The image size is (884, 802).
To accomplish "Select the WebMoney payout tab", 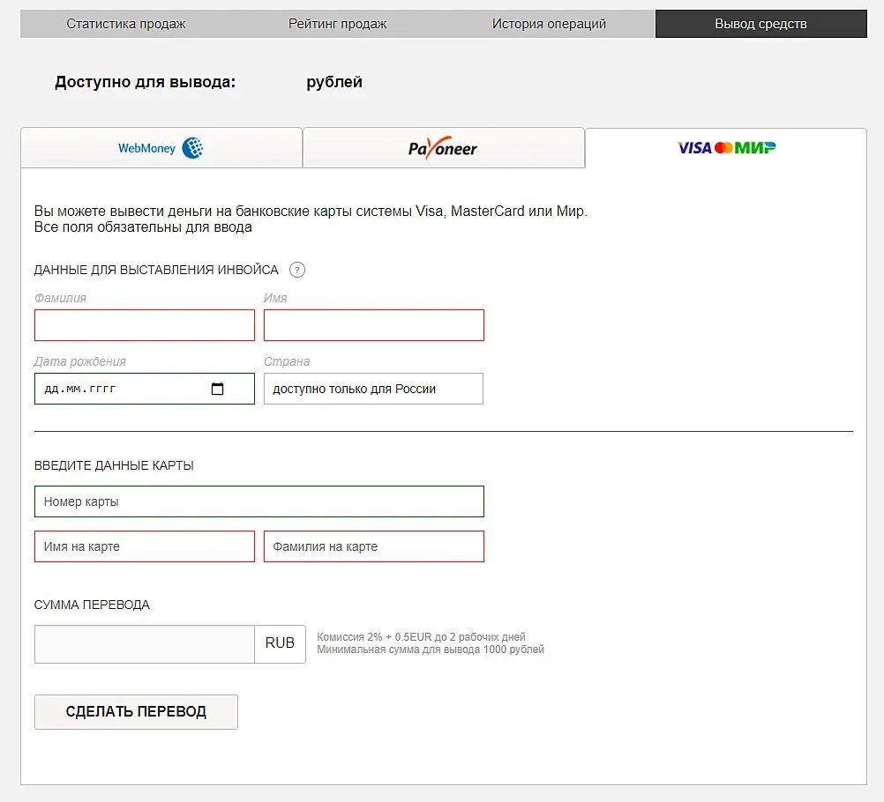I will (161, 148).
